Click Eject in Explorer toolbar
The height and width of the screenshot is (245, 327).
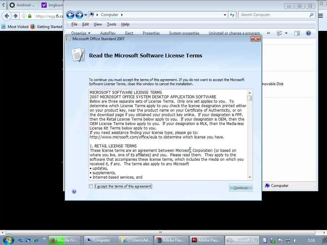click(129, 33)
